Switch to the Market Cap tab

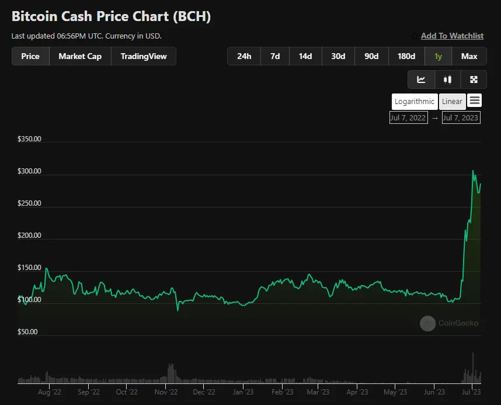click(x=80, y=56)
